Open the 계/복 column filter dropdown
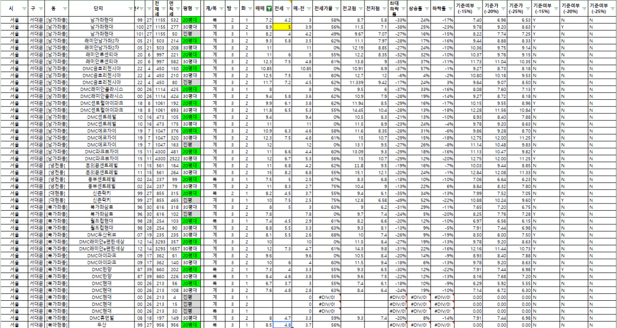 (x=222, y=9)
